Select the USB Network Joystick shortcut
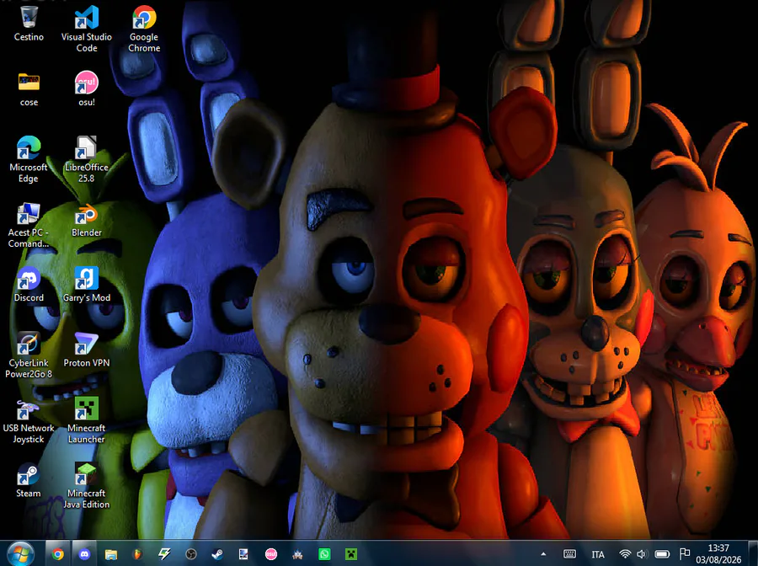 [29, 421]
